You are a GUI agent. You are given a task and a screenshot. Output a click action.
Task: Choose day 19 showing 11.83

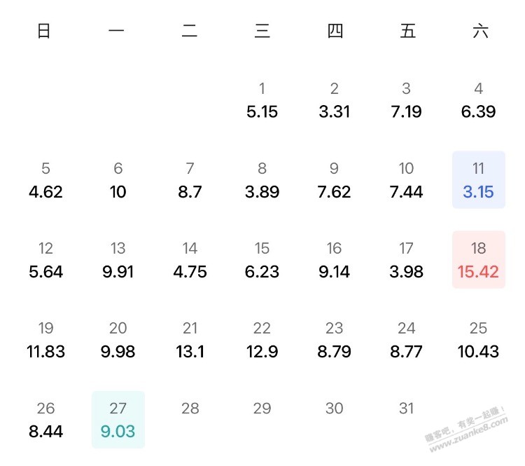[46, 340]
